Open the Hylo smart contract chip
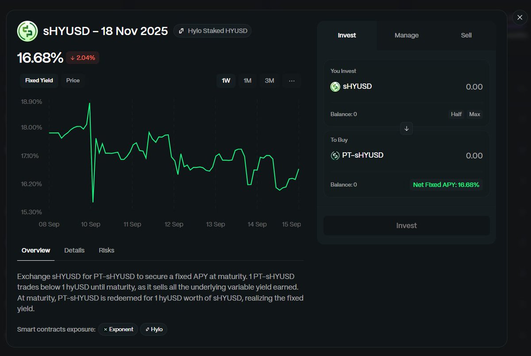The image size is (531, 356). coord(154,329)
